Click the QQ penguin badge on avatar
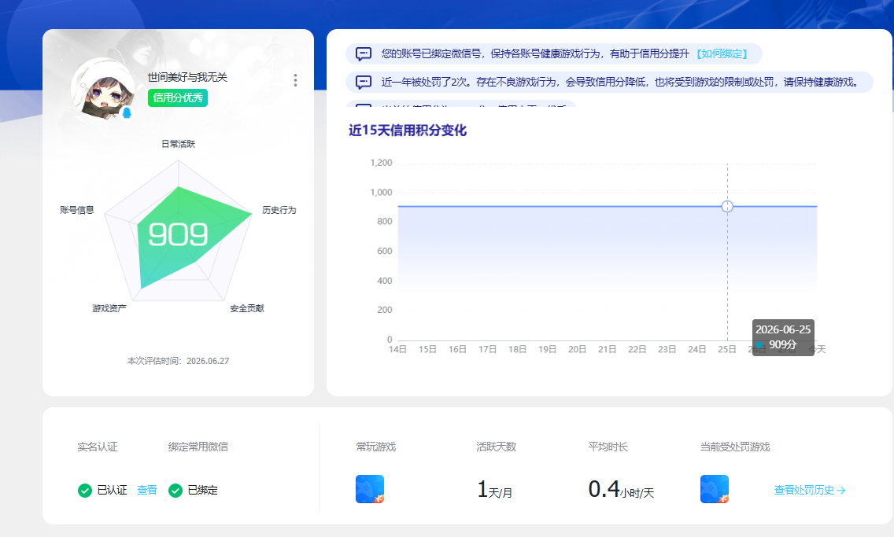 click(x=127, y=112)
